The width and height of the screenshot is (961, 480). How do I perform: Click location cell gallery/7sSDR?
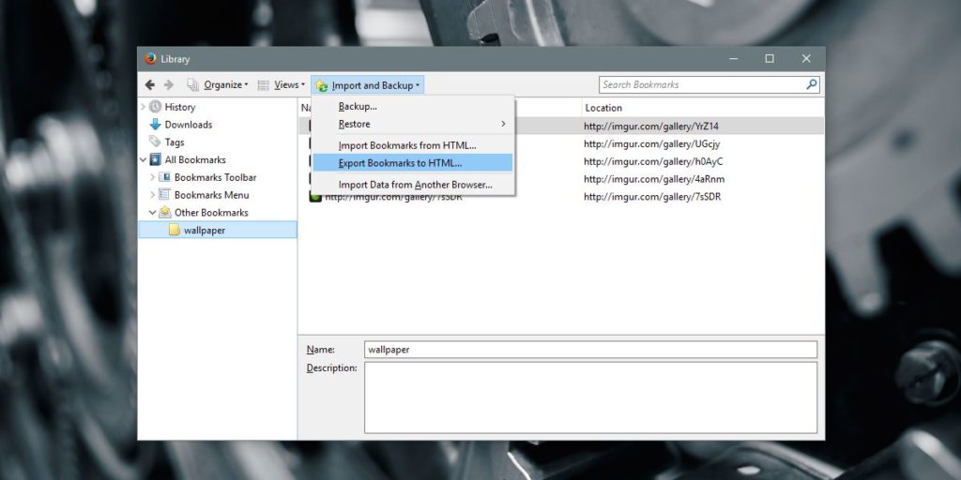point(652,197)
